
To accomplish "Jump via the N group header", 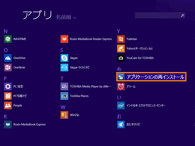I will [5, 31].
